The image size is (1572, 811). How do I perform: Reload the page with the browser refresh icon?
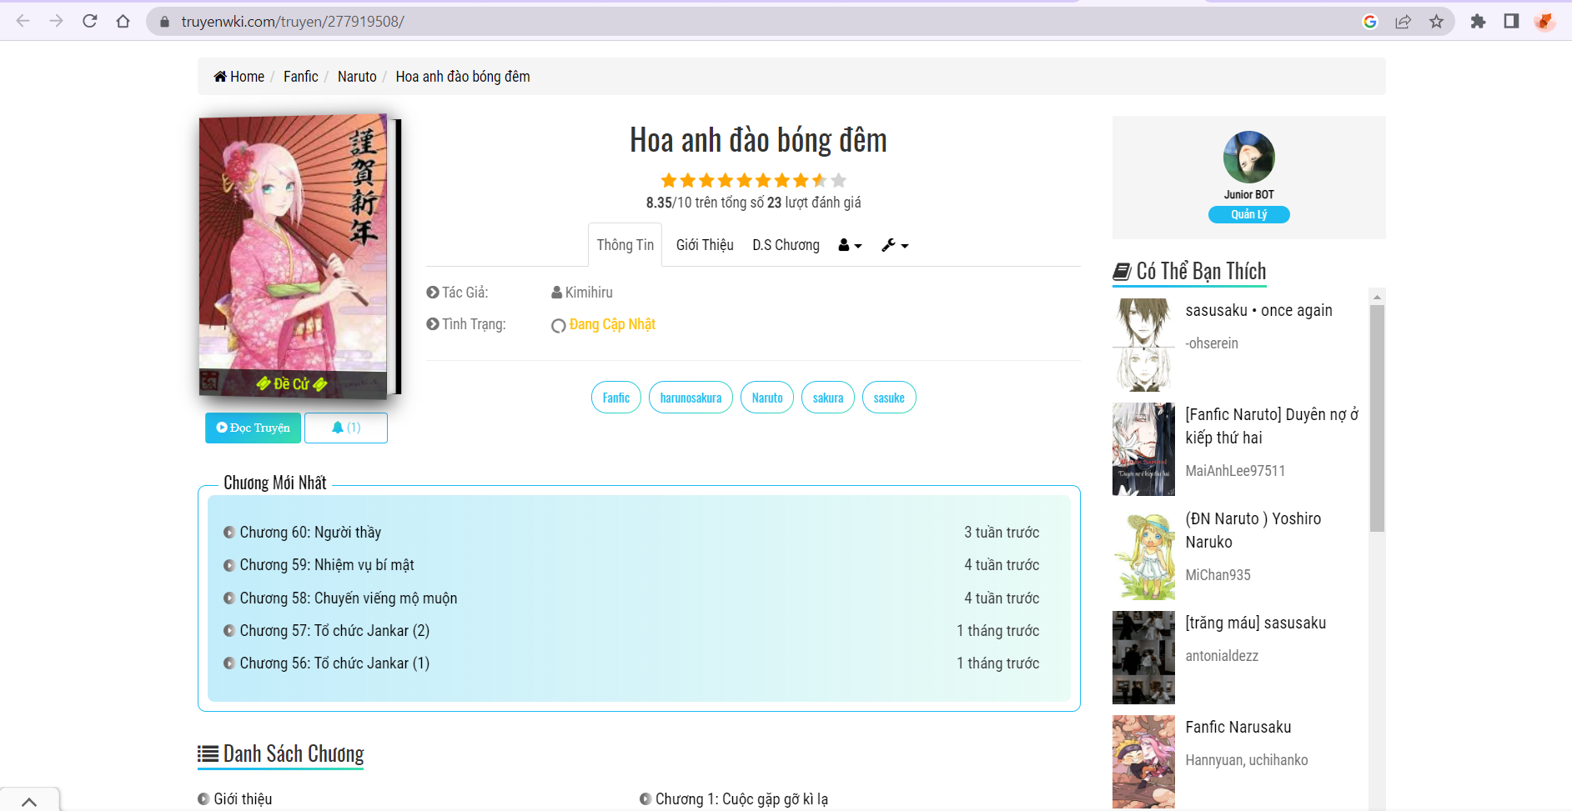point(90,22)
